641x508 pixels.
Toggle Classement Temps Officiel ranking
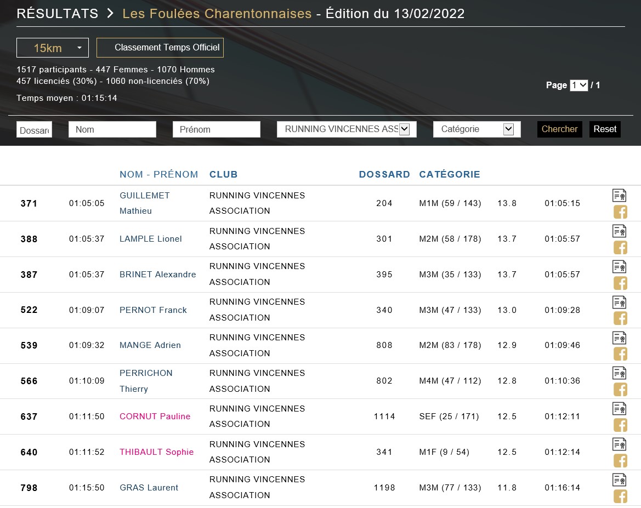click(160, 48)
